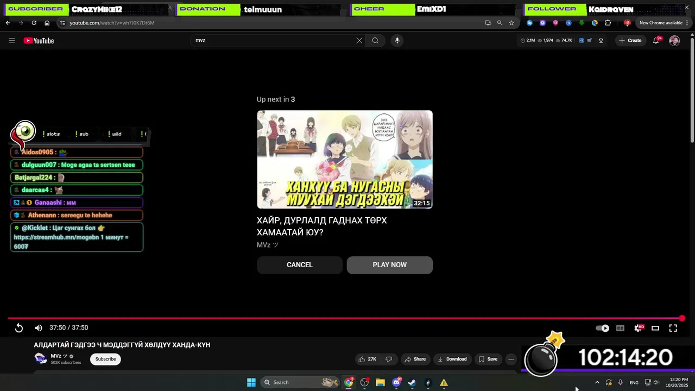Click the trophy icon in YouTube header

tap(601, 41)
